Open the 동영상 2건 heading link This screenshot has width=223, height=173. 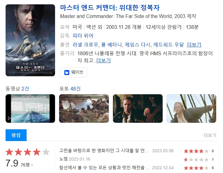17,89
